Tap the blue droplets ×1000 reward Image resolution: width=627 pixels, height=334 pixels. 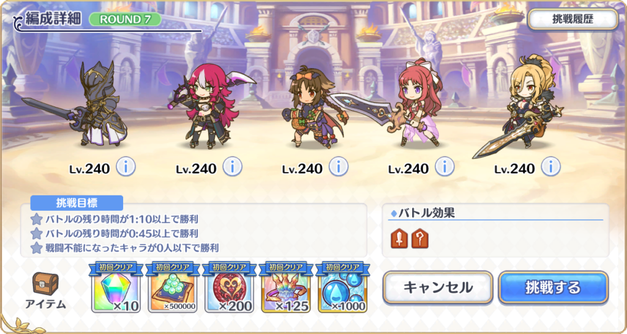342,288
